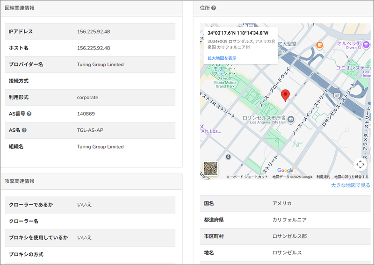The image size is (374, 265).
Task: Open キーボード ショートカット on the map
Action: (x=247, y=177)
